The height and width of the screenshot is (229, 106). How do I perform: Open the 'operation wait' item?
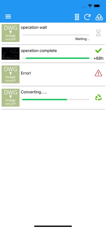[x=34, y=27]
